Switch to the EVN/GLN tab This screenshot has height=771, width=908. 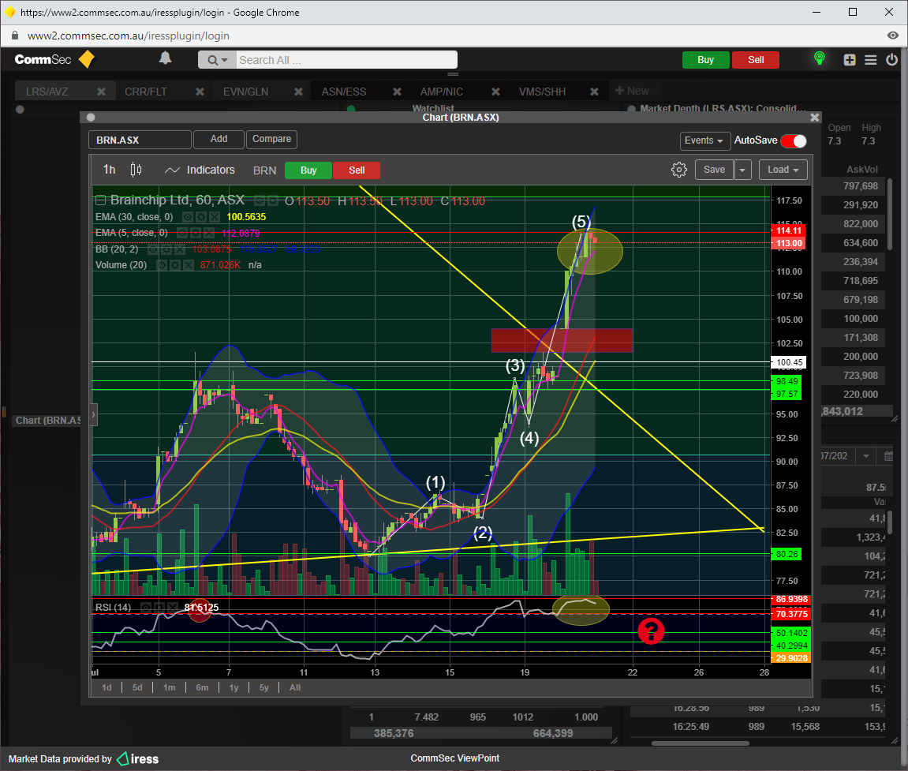point(245,92)
